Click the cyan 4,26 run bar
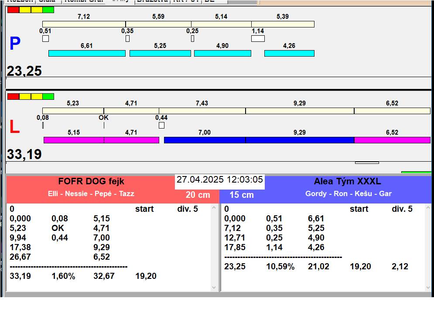 click(x=289, y=53)
